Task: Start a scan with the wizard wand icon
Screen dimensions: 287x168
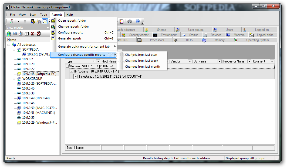Action: (12, 21)
